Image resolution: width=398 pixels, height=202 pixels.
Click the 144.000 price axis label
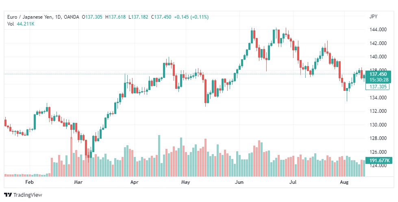point(378,30)
